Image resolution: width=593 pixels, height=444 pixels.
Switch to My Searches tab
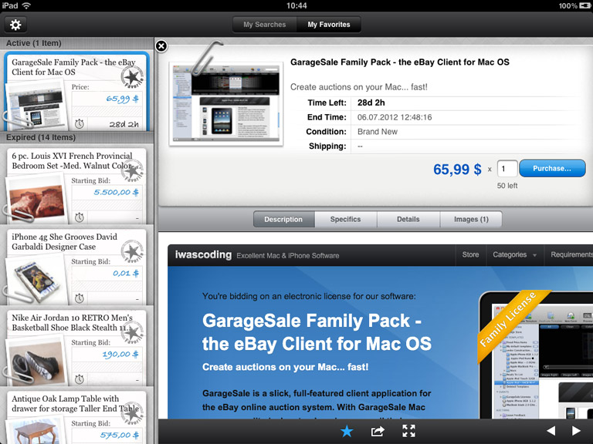265,25
